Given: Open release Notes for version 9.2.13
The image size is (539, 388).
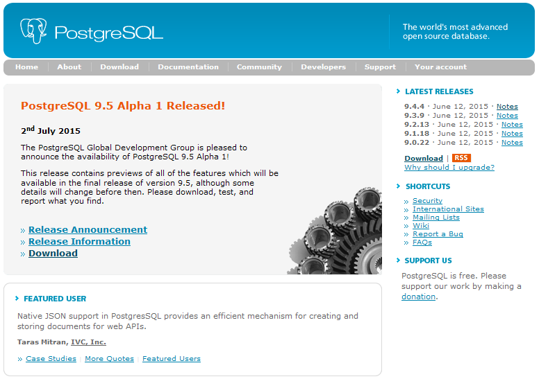Looking at the screenshot, I should pos(512,125).
